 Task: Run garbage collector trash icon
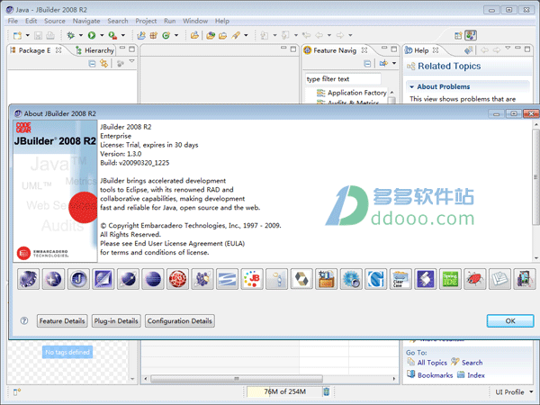click(x=326, y=391)
